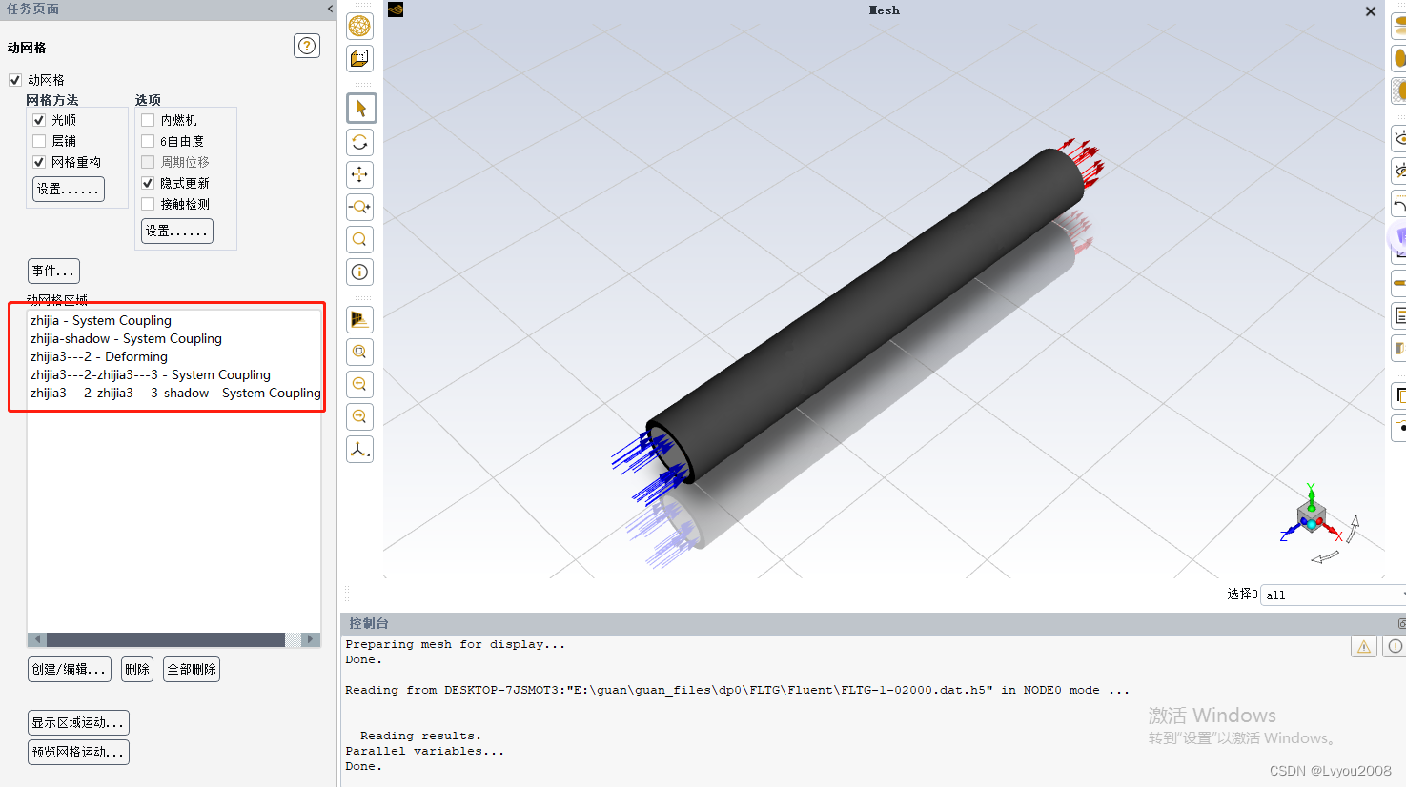
Task: Open help for the dynamic mesh page
Action: tap(307, 46)
